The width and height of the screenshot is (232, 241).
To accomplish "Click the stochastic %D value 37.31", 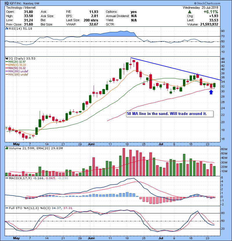I will tap(68, 208).
